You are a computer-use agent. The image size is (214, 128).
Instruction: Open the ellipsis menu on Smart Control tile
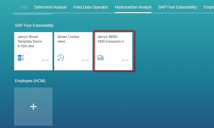(x=85, y=60)
